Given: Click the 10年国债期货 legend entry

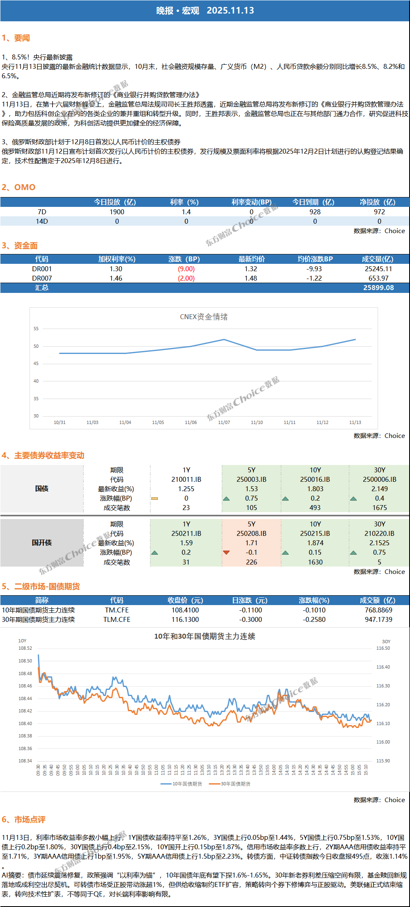Looking at the screenshot, I should tap(181, 784).
